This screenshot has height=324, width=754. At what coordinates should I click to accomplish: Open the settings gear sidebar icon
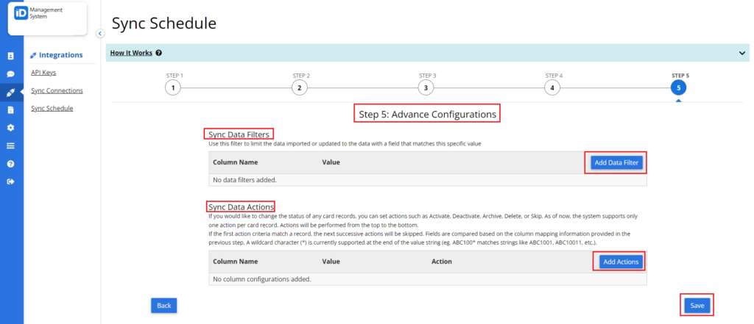[10, 128]
